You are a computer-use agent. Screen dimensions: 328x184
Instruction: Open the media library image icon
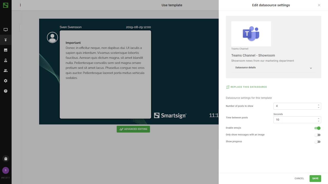6,50
